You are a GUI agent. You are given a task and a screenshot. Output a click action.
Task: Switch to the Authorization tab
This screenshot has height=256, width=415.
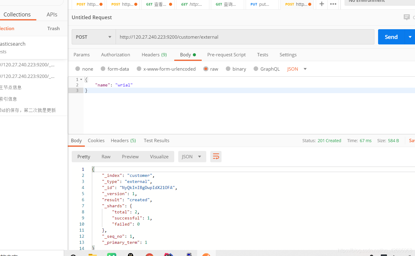(115, 54)
